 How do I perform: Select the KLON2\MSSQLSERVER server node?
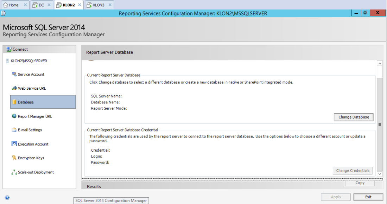(29, 61)
